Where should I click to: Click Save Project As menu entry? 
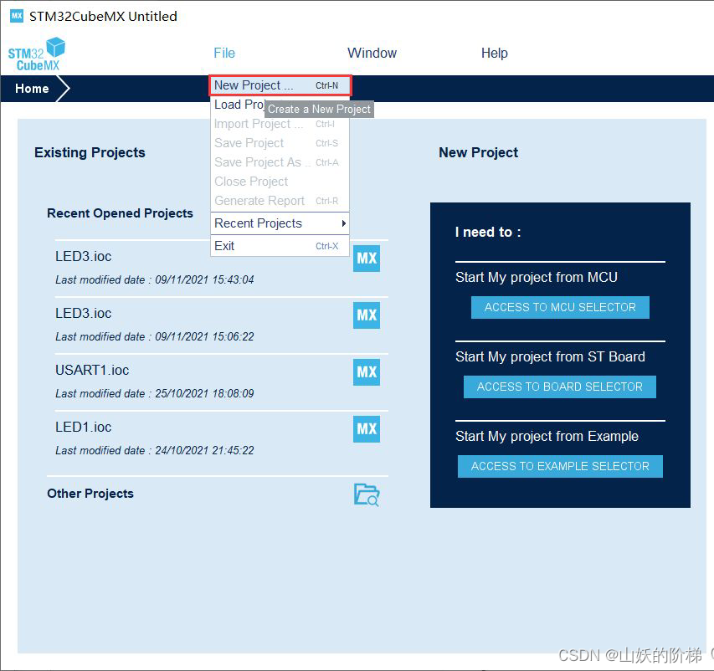click(280, 162)
